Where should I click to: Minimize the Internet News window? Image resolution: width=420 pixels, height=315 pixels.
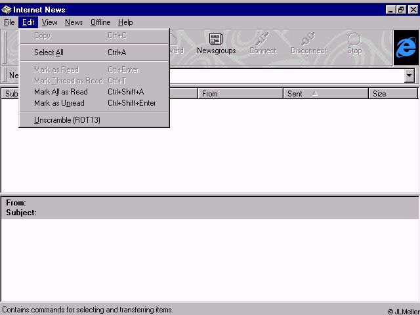pyautogui.click(x=390, y=10)
